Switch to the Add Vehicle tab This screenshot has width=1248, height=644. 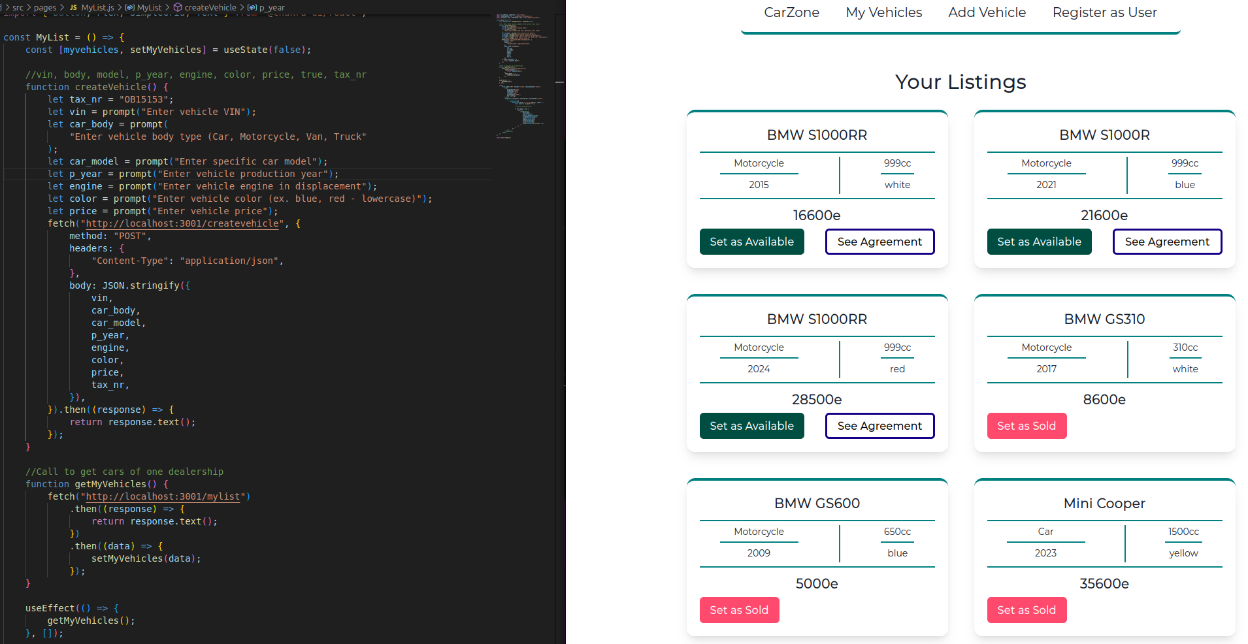[987, 12]
